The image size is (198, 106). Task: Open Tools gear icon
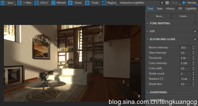pyautogui.click(x=87, y=3)
